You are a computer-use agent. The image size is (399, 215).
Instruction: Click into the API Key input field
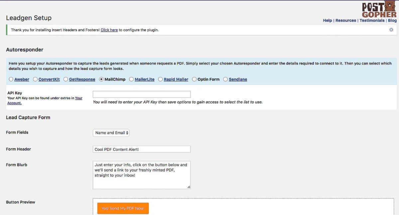coord(142,94)
